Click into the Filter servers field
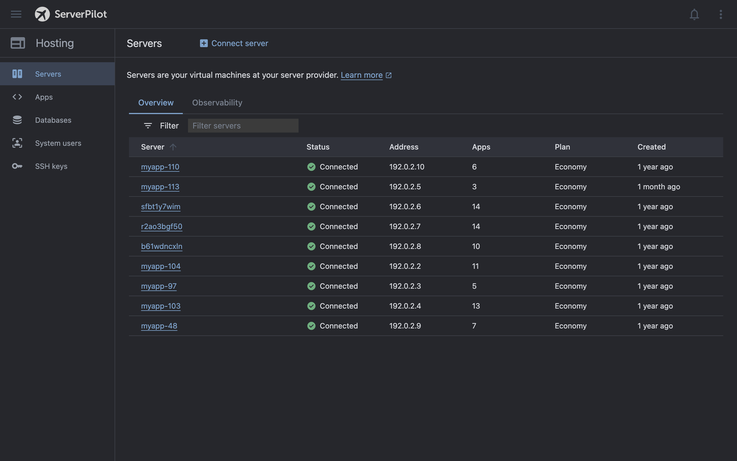Image resolution: width=737 pixels, height=461 pixels. coord(243,126)
